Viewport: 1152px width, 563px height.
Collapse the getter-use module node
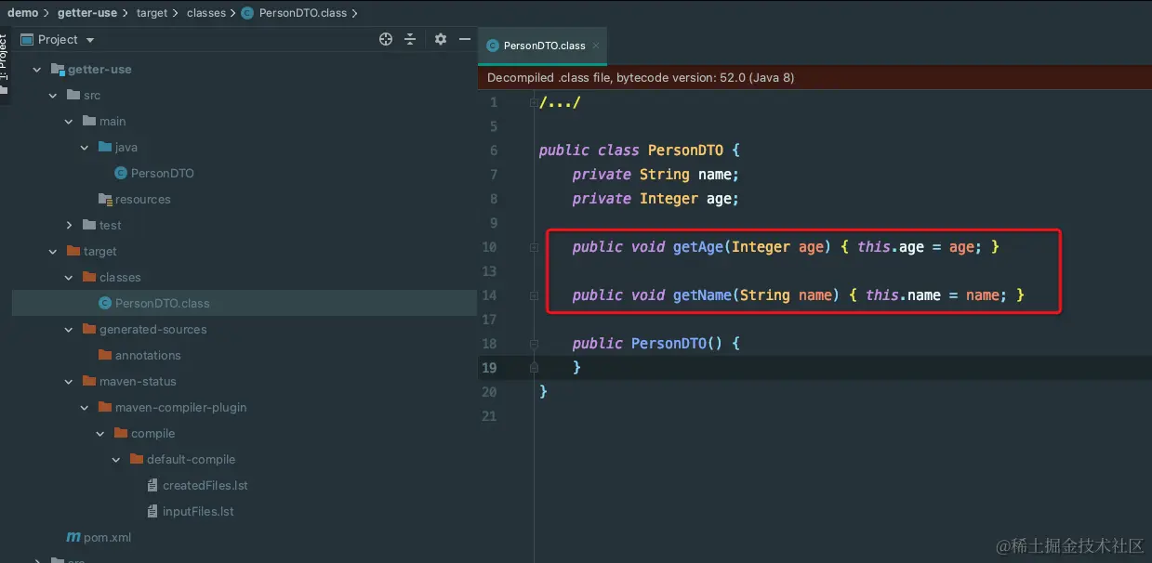37,70
